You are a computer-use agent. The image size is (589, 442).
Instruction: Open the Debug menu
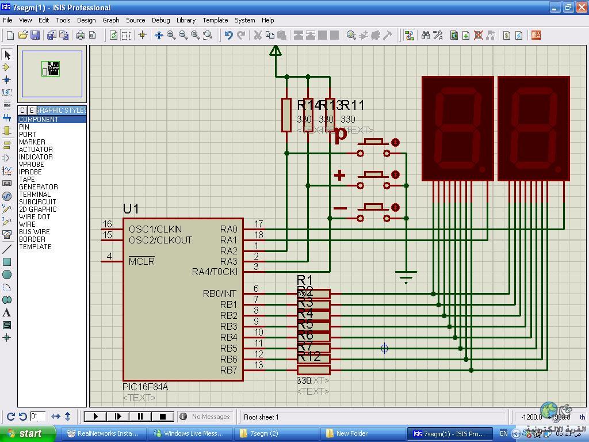[x=161, y=20]
